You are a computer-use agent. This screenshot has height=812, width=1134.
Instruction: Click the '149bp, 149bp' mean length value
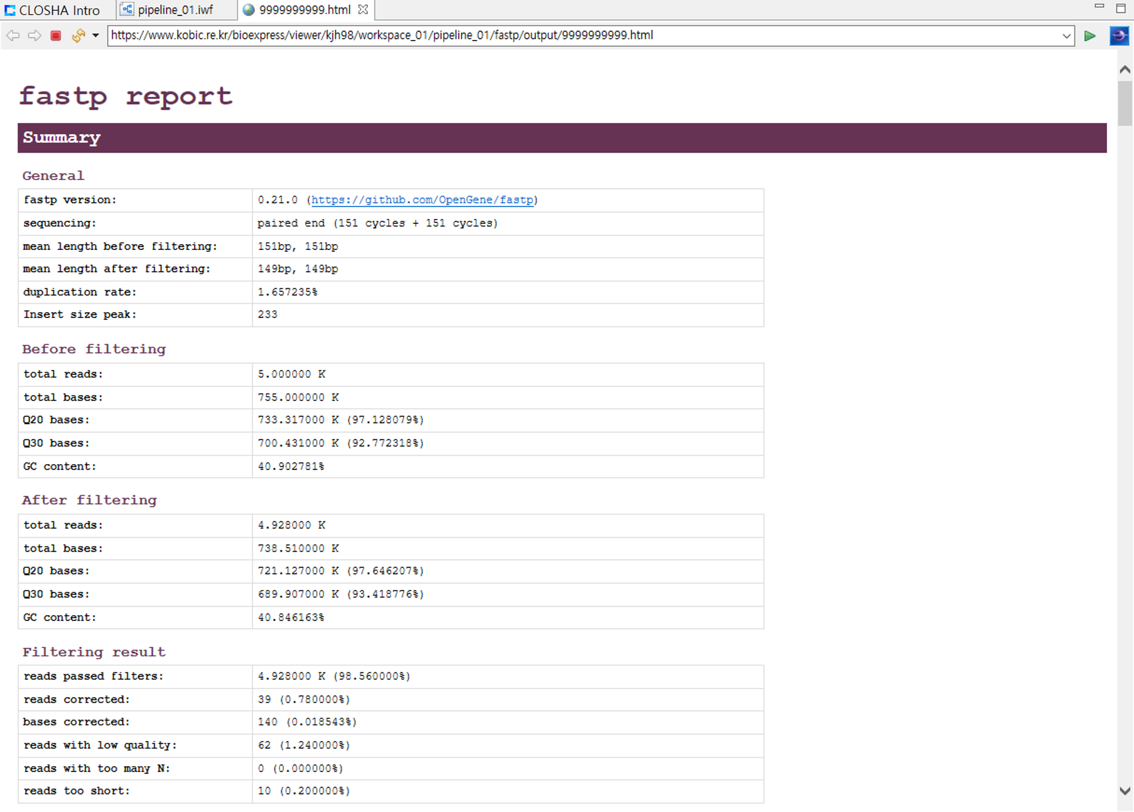[x=297, y=268]
